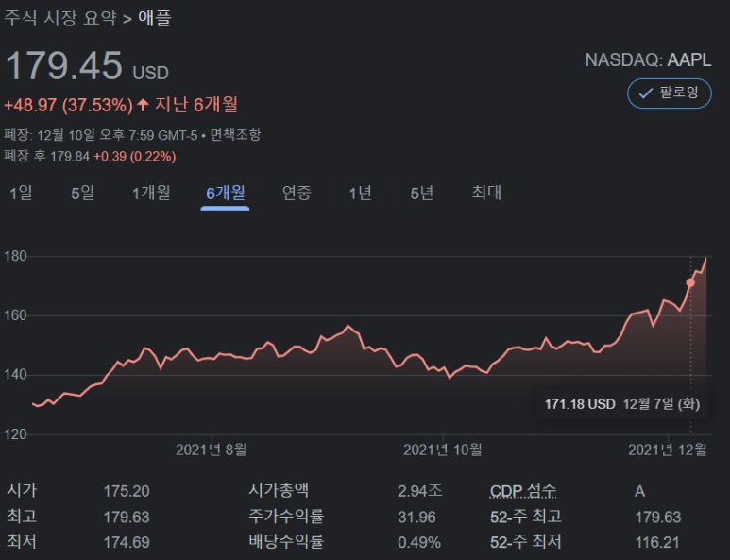Click the 2021년 12월 axis label
This screenshot has width=730, height=560.
click(x=667, y=450)
